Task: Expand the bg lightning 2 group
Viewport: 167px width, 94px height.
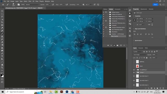Action: coord(136,70)
